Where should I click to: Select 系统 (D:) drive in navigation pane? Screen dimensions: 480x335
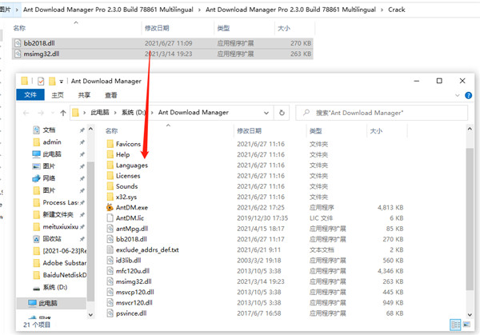click(x=54, y=287)
